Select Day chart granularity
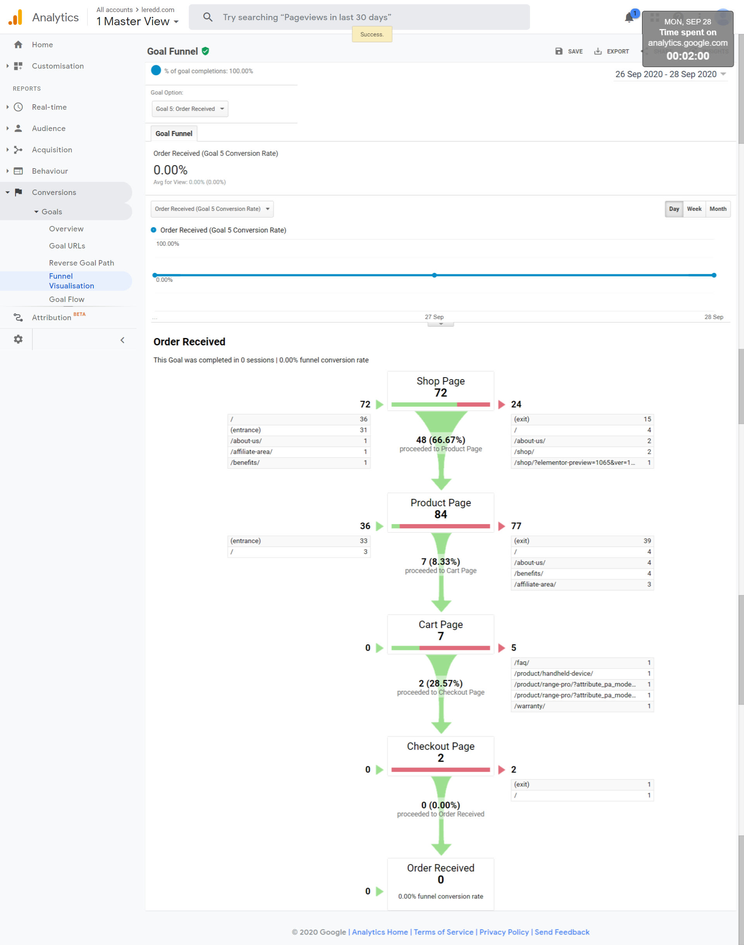744x945 pixels. point(673,209)
